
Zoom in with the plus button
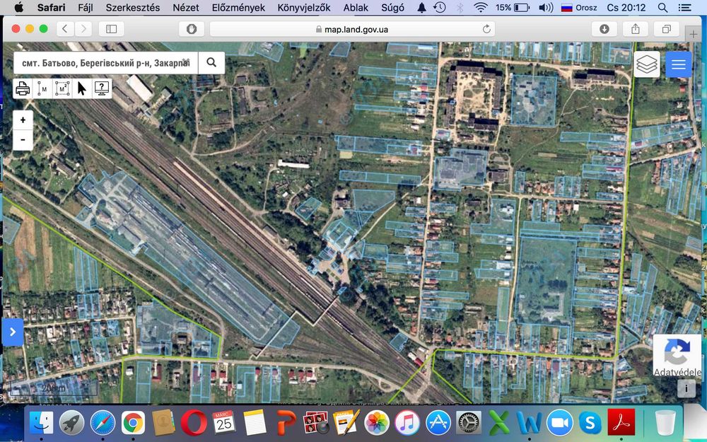tap(23, 120)
